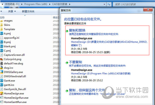155x105 pixels.
Task: Expand arrow after CAD迷你家装 breadcrumb
Action: pos(70,4)
